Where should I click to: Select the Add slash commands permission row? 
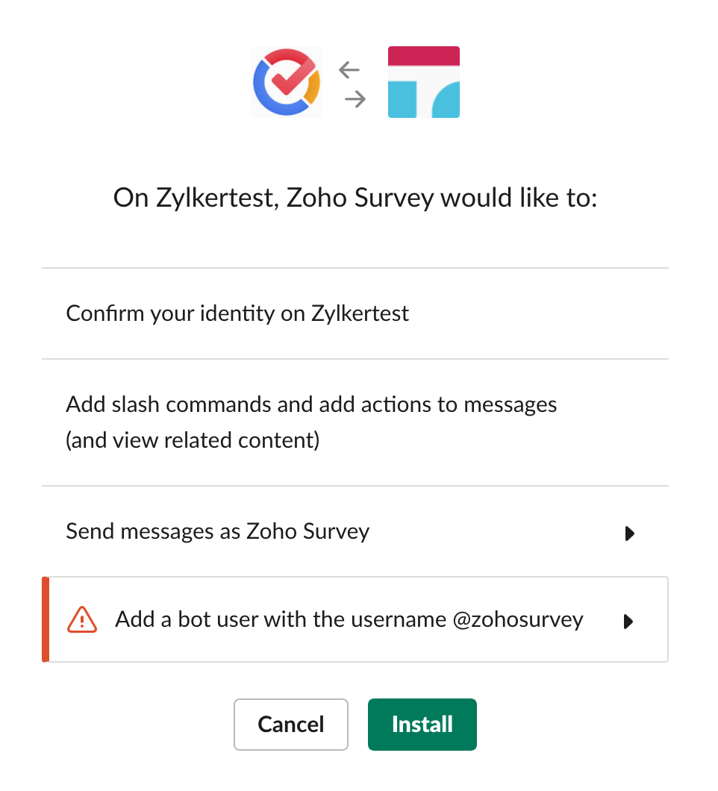tap(355, 423)
